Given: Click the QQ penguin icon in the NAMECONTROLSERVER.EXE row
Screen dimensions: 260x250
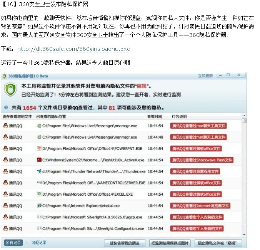Looking at the screenshot, I should click(x=6, y=183).
